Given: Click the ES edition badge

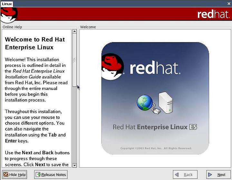Looking at the screenshot, I should coord(193,127).
